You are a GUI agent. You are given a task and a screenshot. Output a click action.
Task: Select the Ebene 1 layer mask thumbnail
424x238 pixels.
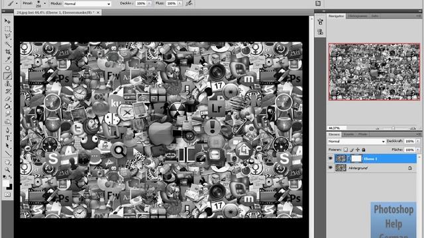pos(356,159)
